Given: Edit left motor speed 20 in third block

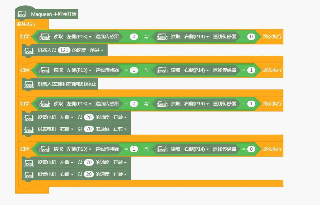Looking at the screenshot, I should (x=89, y=118).
